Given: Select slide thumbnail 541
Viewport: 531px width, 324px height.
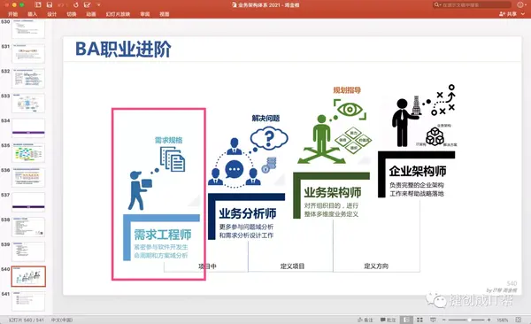Looking at the screenshot, I should pyautogui.click(x=28, y=301).
